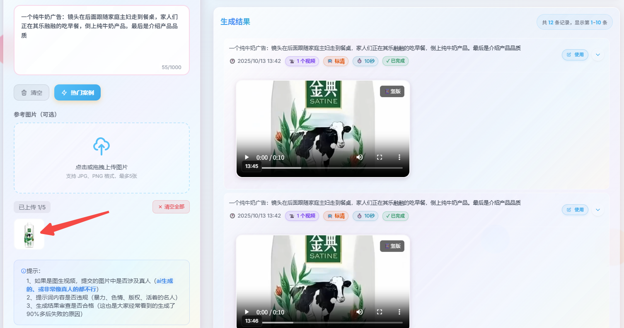Image resolution: width=624 pixels, height=328 pixels.
Task: Play the first generated video
Action: pyautogui.click(x=247, y=157)
